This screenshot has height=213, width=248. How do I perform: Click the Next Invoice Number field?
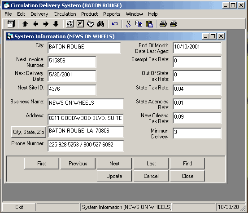pos(72,62)
